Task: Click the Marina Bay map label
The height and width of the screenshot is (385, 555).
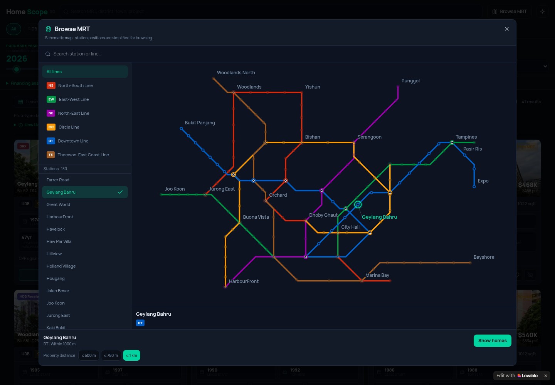Action: coord(377,275)
